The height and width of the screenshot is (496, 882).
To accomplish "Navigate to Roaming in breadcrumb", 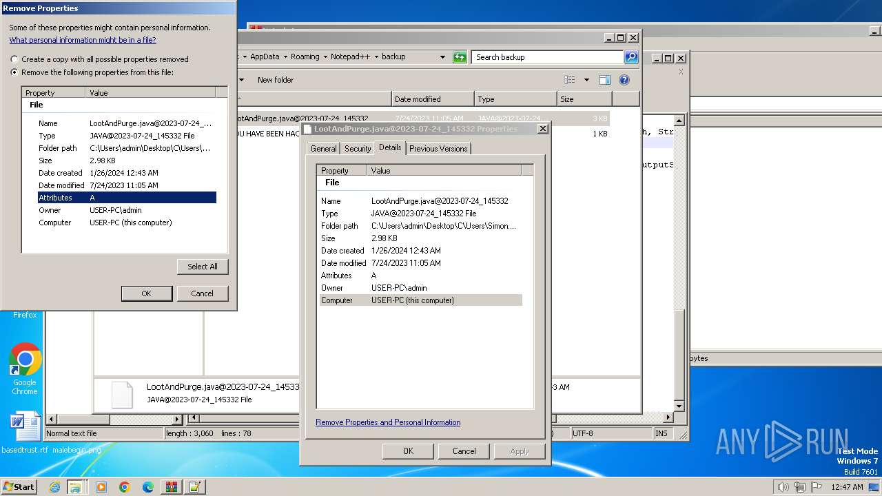I will (305, 57).
